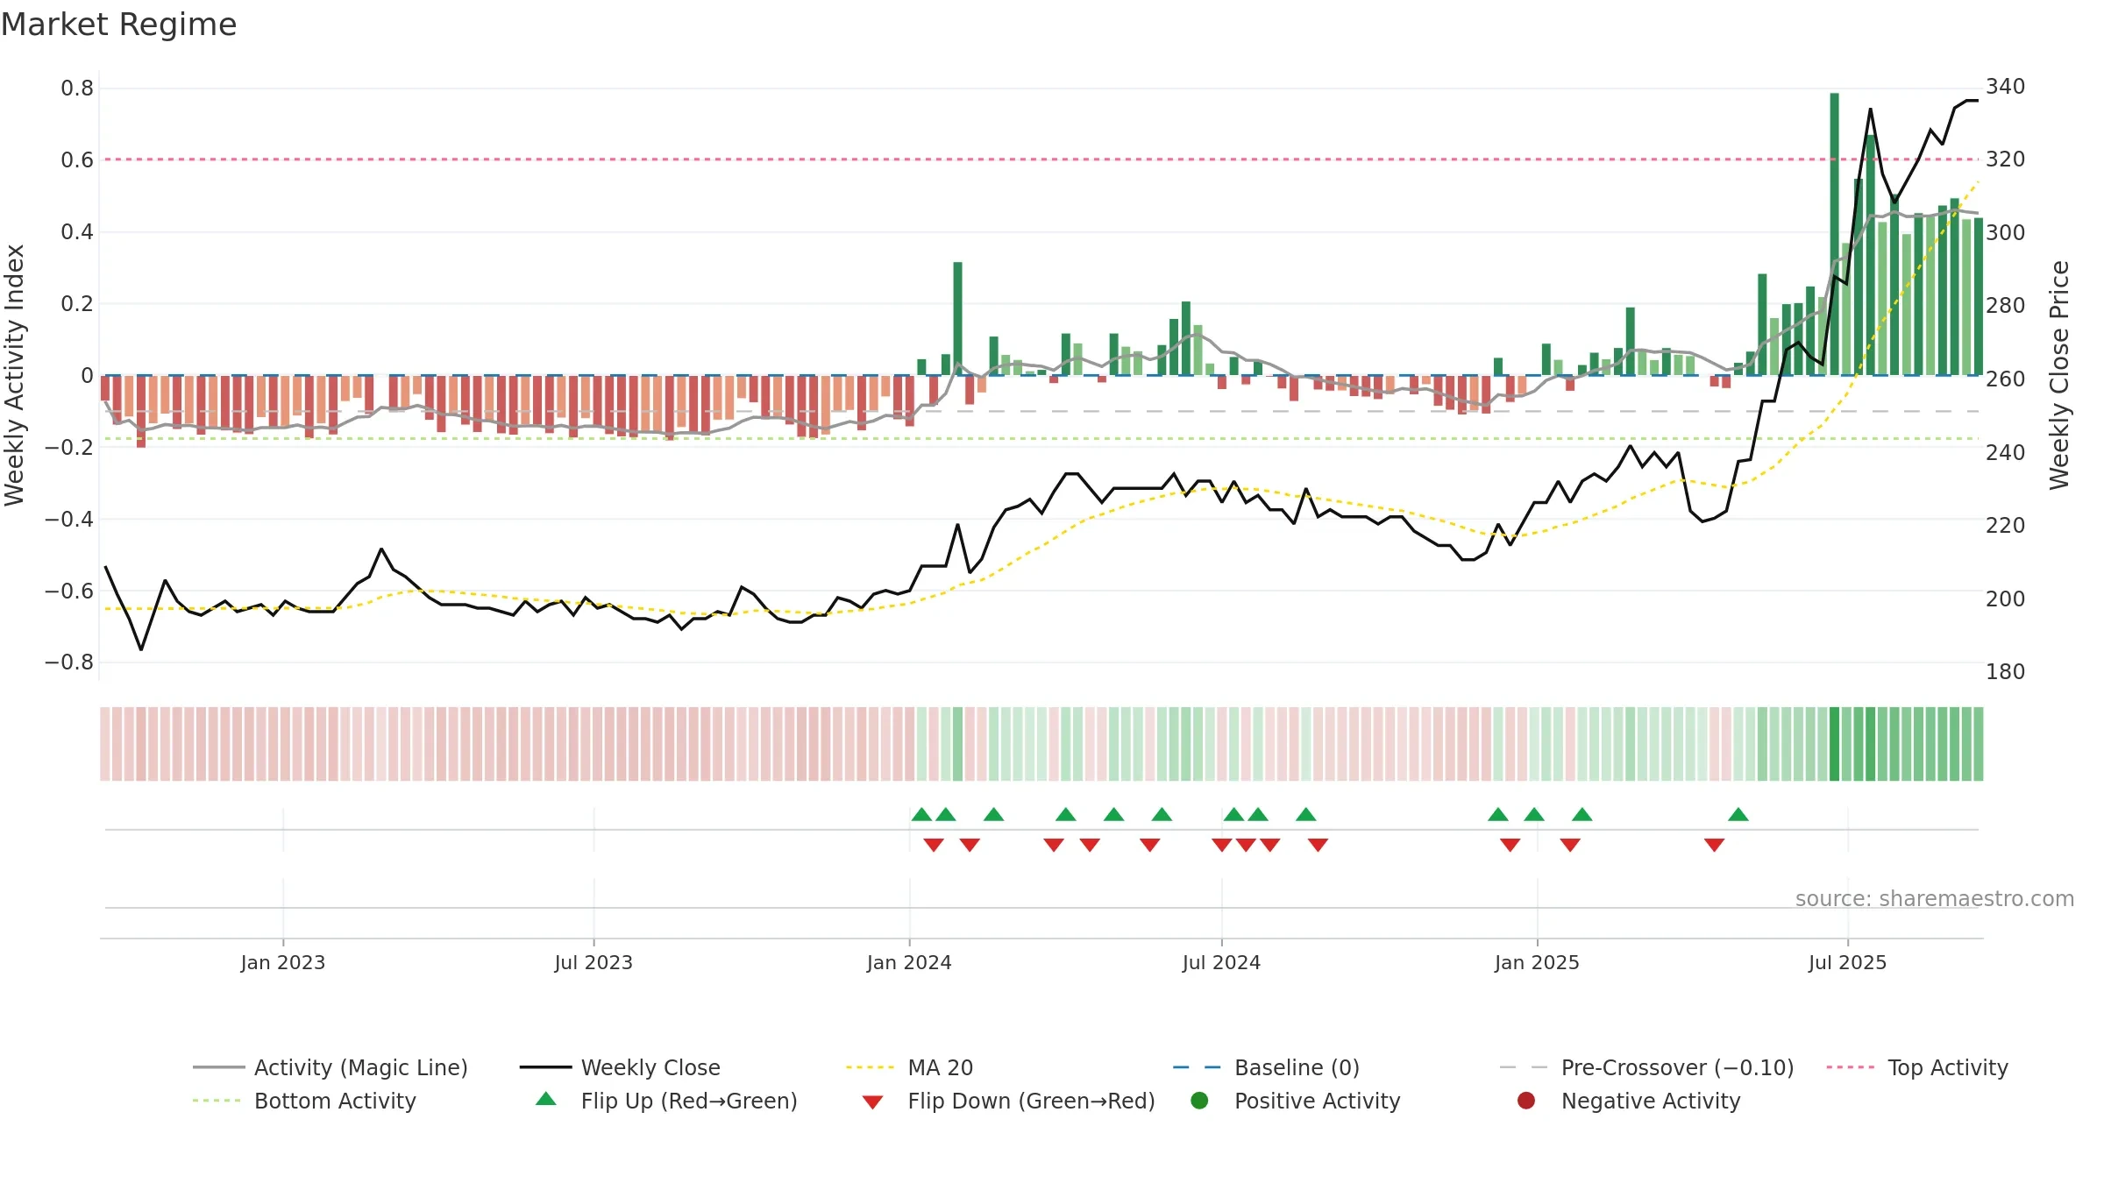Image resolution: width=2104 pixels, height=1183 pixels.
Task: Toggle the Bottom Activity legend entry
Action: click(304, 1101)
